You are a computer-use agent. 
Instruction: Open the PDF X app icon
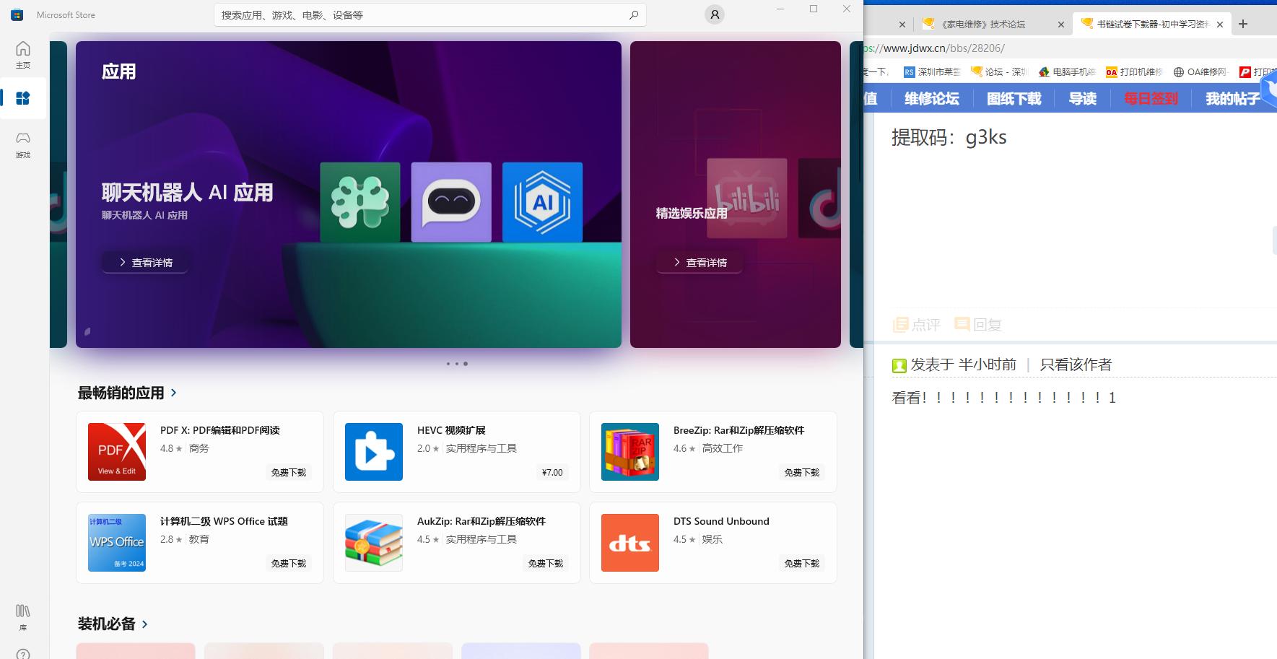click(117, 452)
